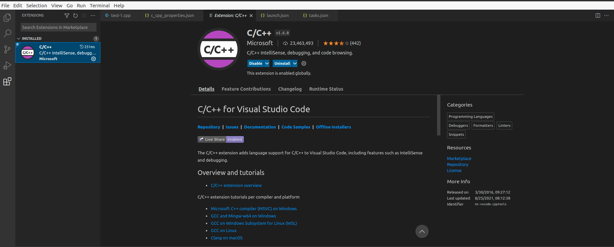Click the Uninstall button
This screenshot has height=247, width=614.
click(282, 63)
